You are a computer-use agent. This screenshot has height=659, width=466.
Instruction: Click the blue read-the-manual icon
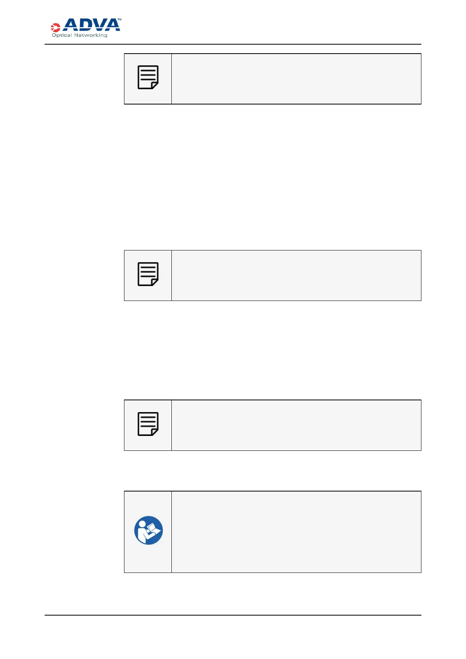(148, 530)
